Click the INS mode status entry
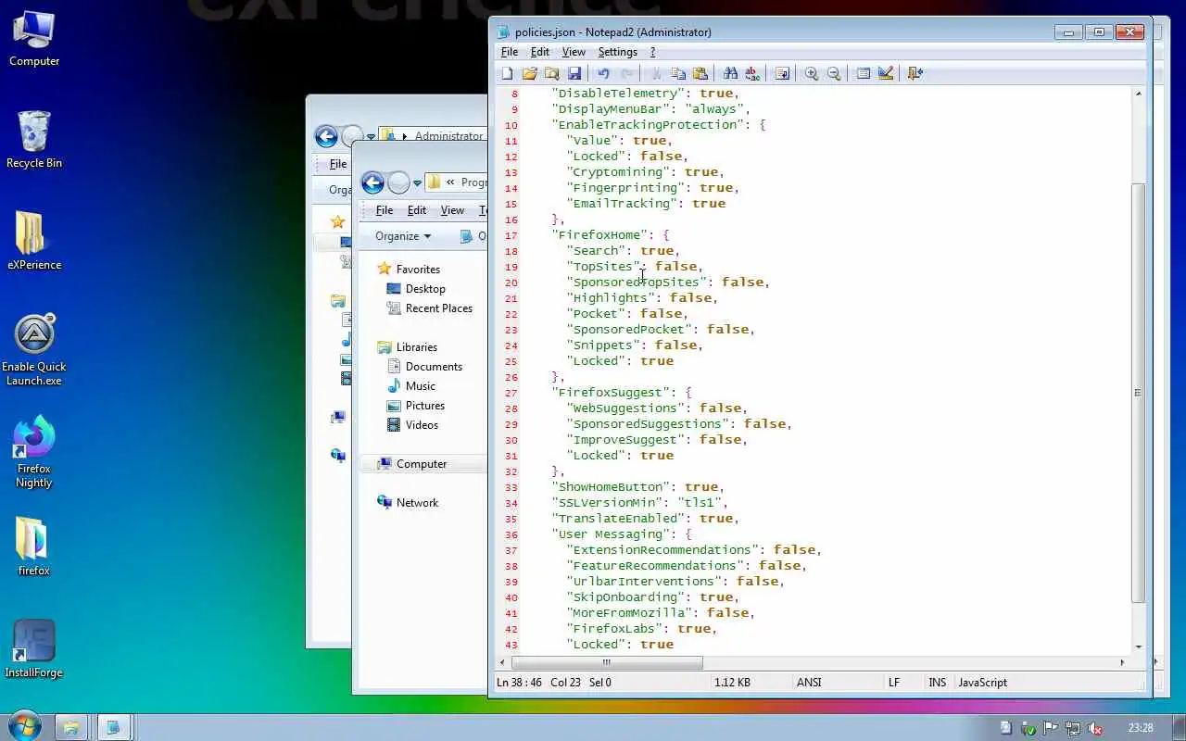This screenshot has height=741, width=1186. click(x=938, y=683)
